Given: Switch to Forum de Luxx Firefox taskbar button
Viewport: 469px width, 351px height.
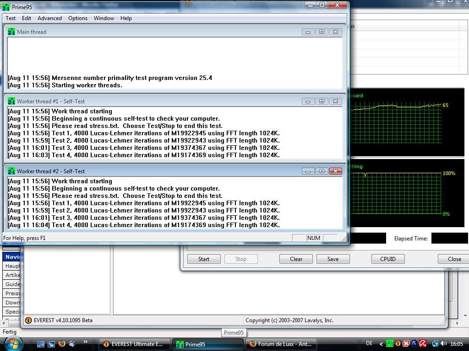Looking at the screenshot, I should pos(281,344).
